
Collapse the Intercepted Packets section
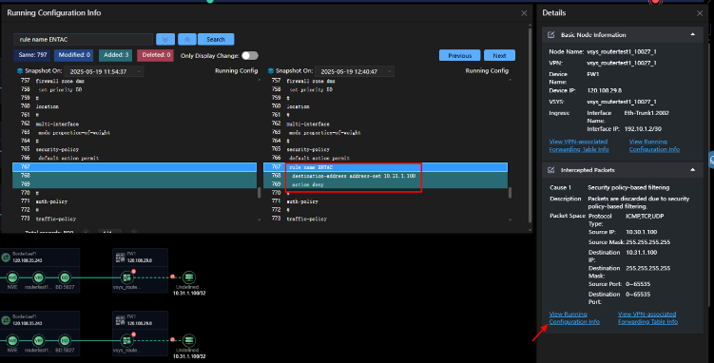pyautogui.click(x=692, y=170)
